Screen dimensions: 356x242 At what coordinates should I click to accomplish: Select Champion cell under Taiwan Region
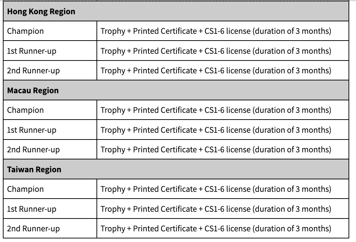click(x=25, y=189)
